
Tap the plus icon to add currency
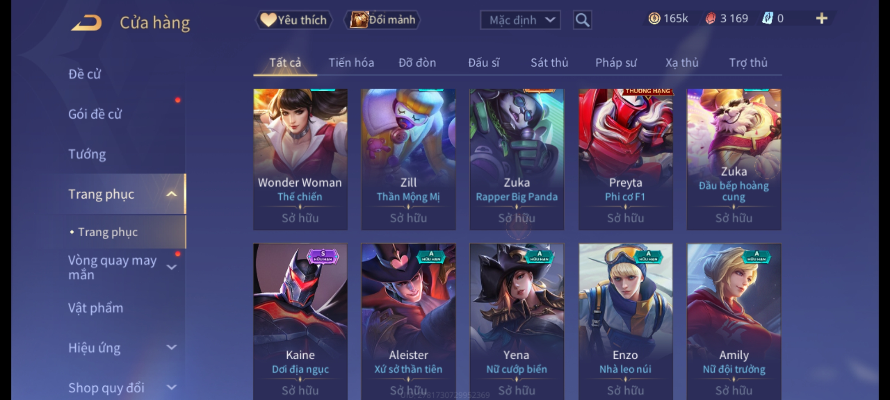tap(822, 19)
